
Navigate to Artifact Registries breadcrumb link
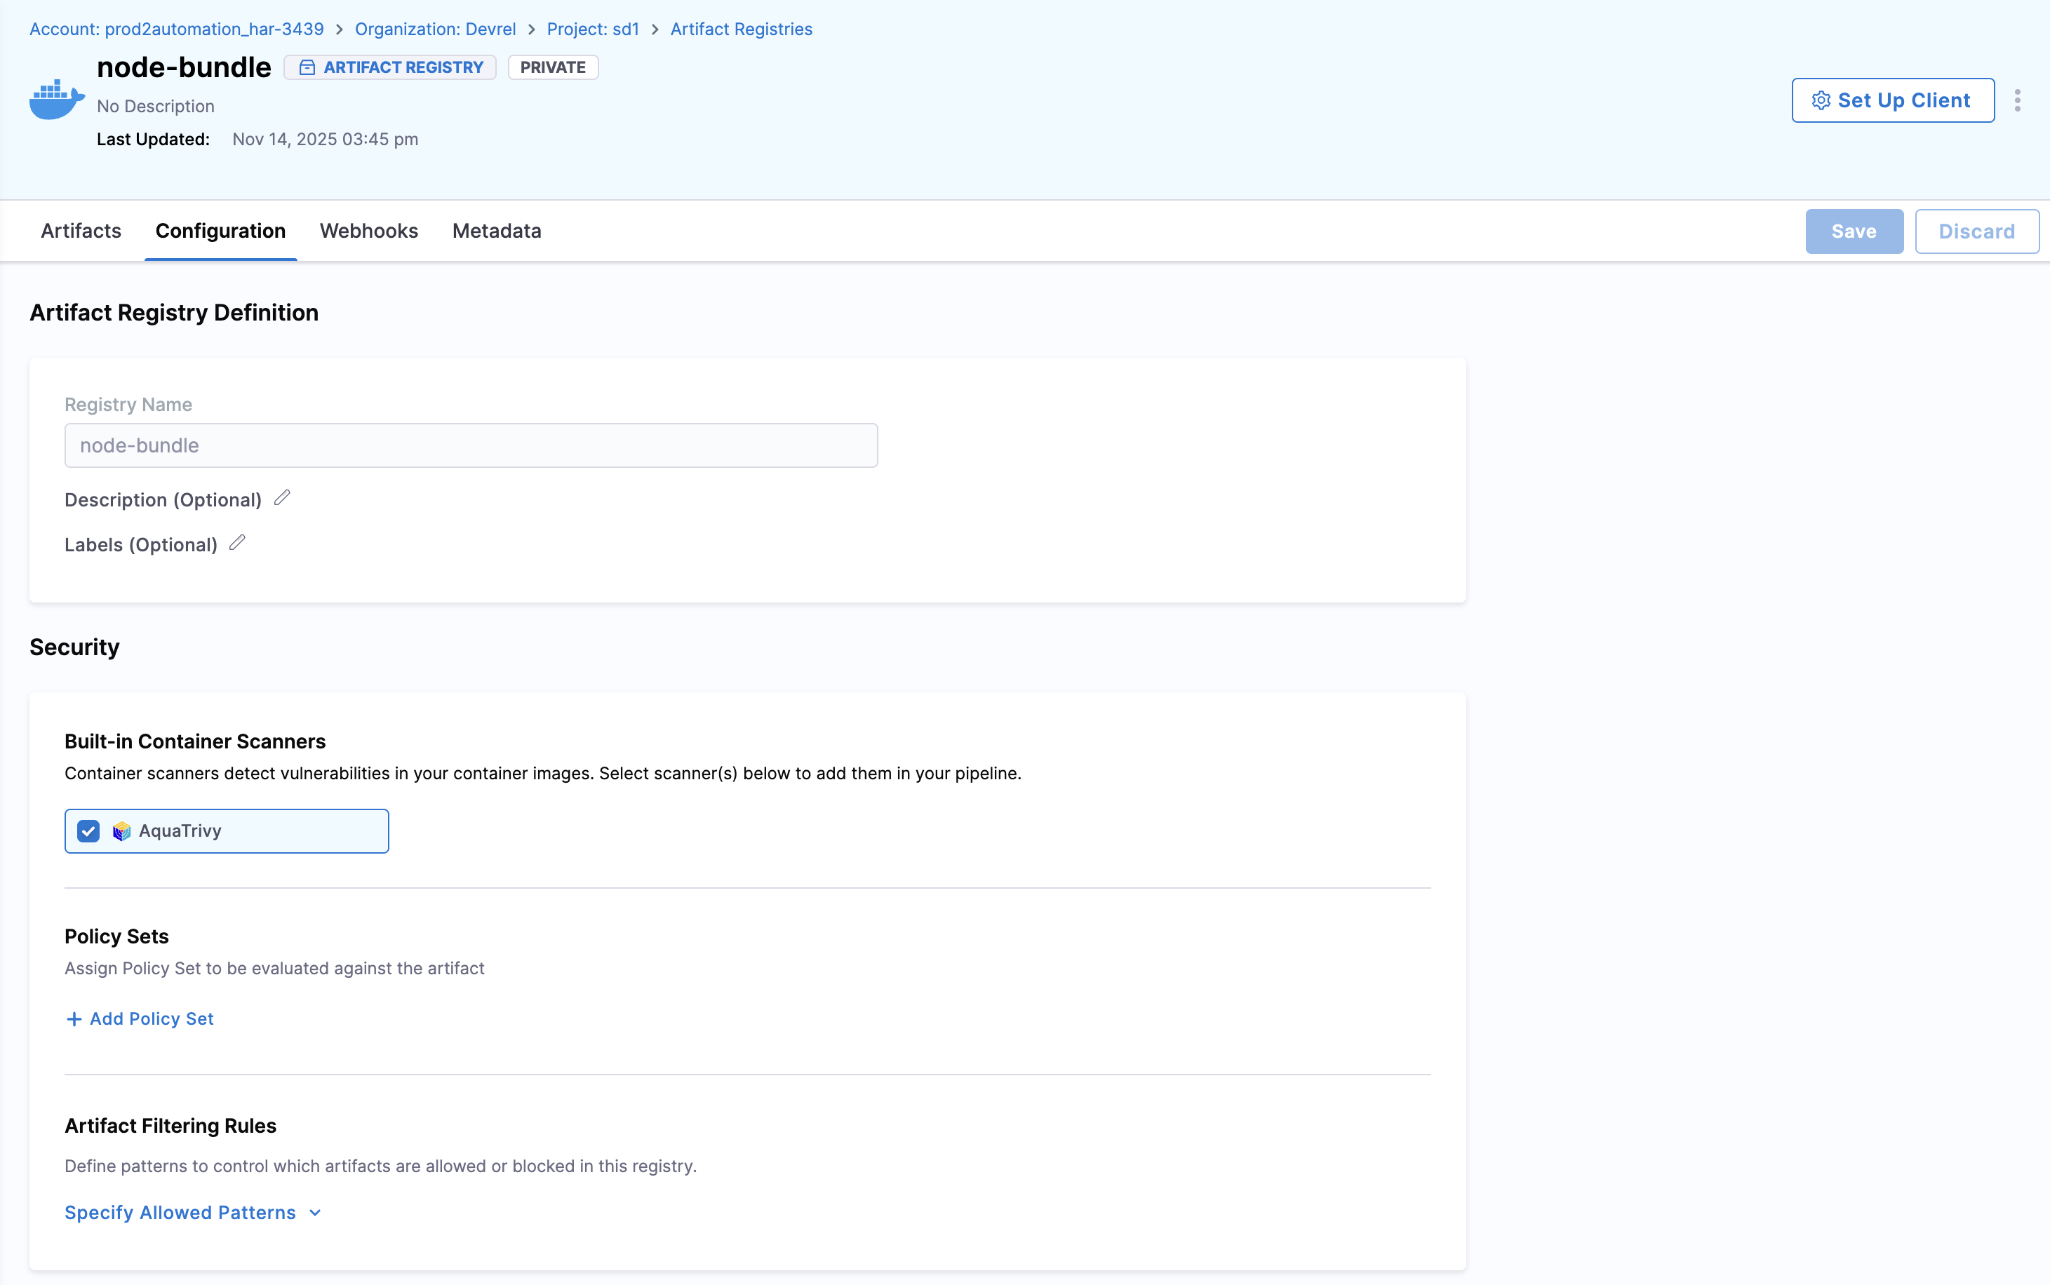(x=741, y=29)
